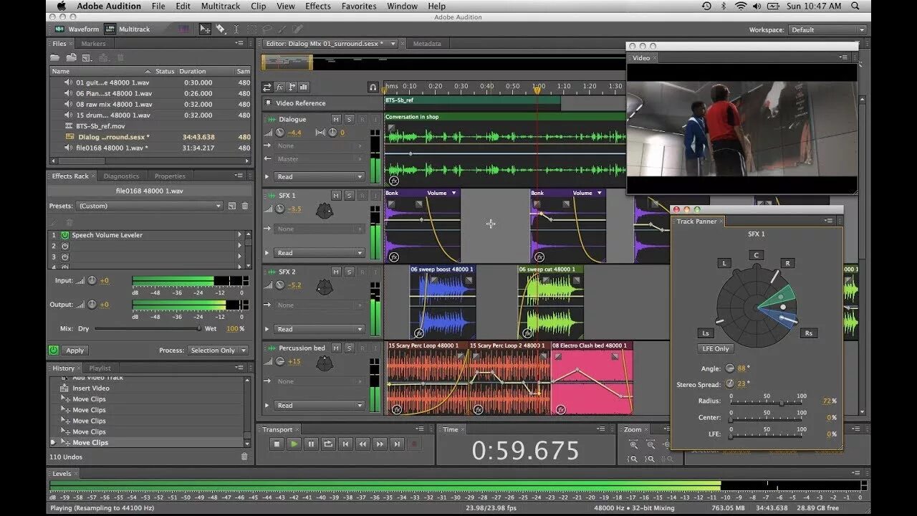Open the Presets (Custom) dropdown
The height and width of the screenshot is (516, 917).
pos(149,206)
